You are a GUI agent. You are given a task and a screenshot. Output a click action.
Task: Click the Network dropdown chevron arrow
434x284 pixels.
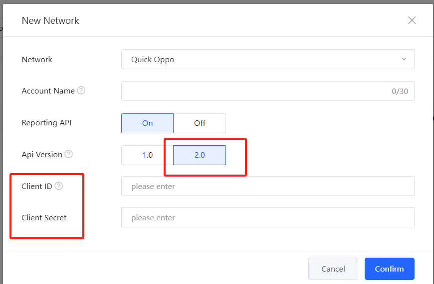(404, 60)
